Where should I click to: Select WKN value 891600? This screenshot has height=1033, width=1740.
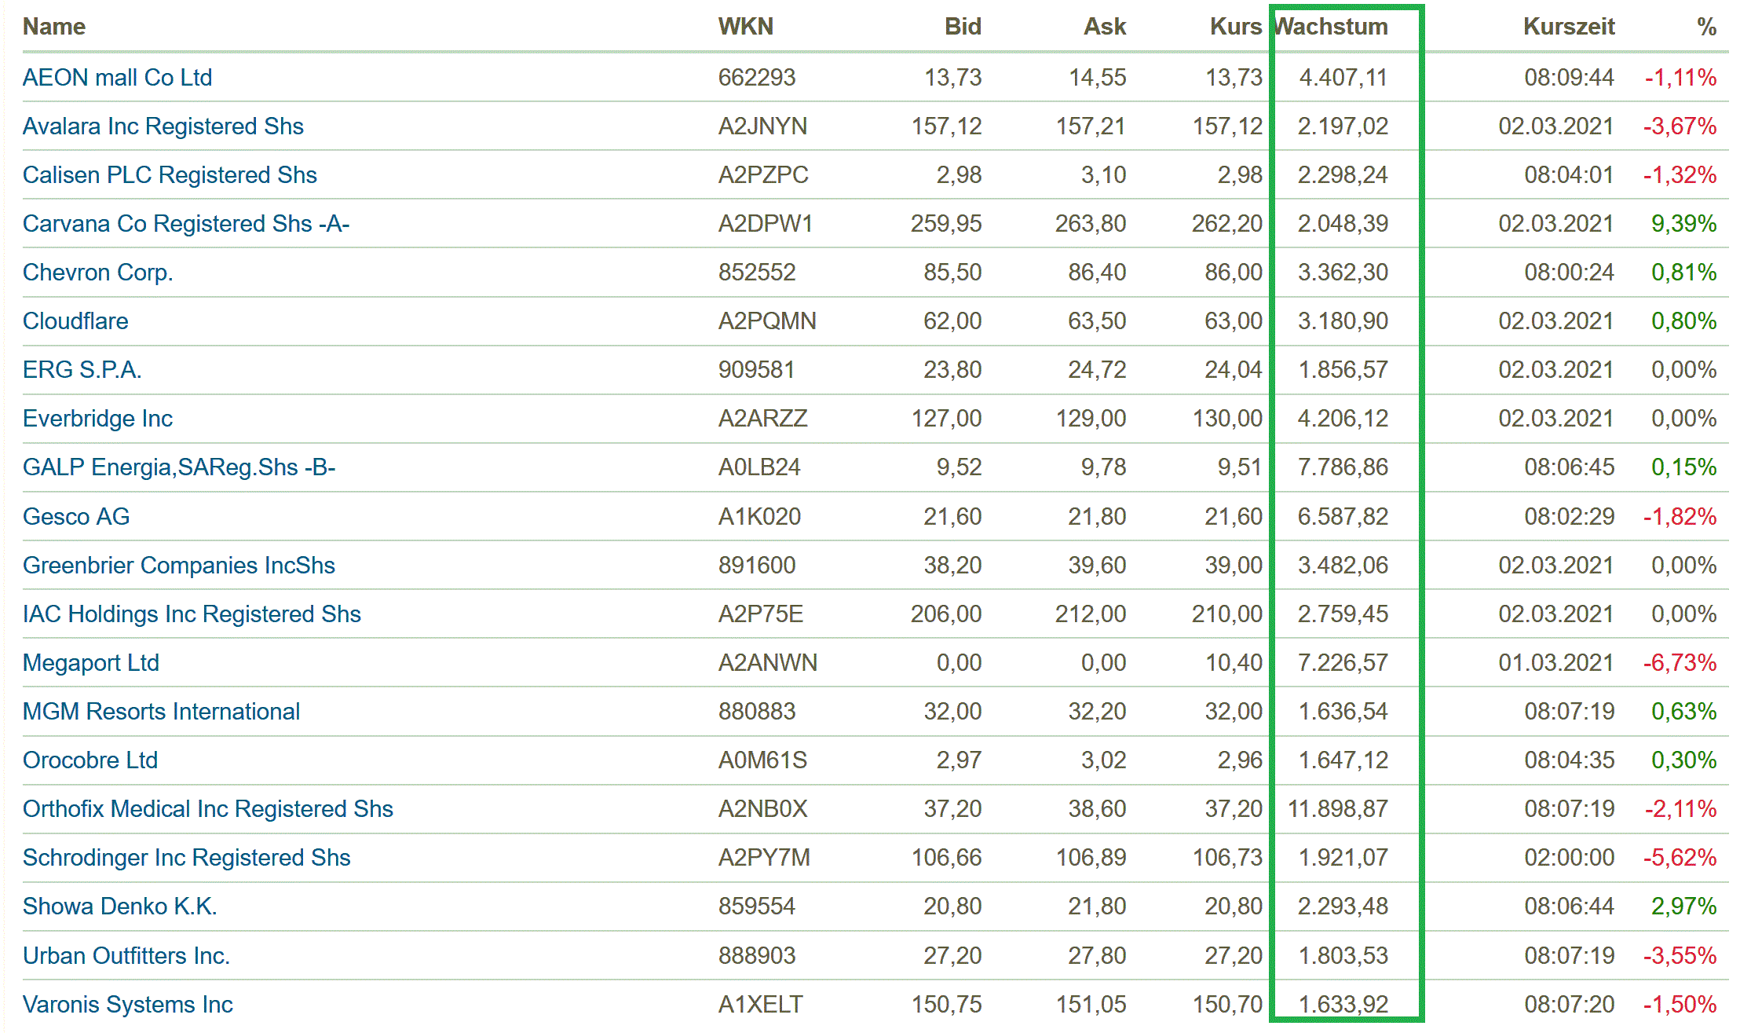pos(757,566)
